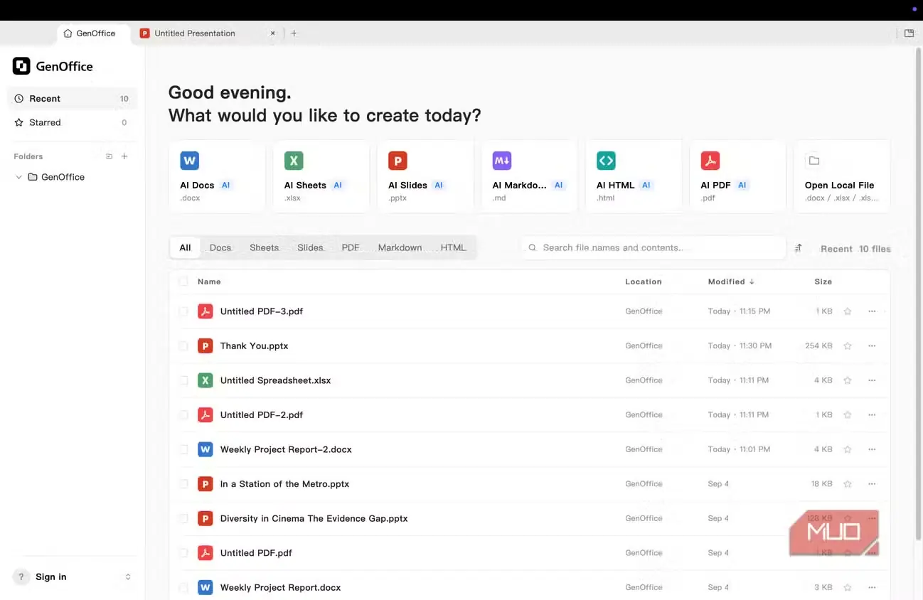Open the AI HTML creator card
Screen dimensions: 923x600
click(633, 176)
